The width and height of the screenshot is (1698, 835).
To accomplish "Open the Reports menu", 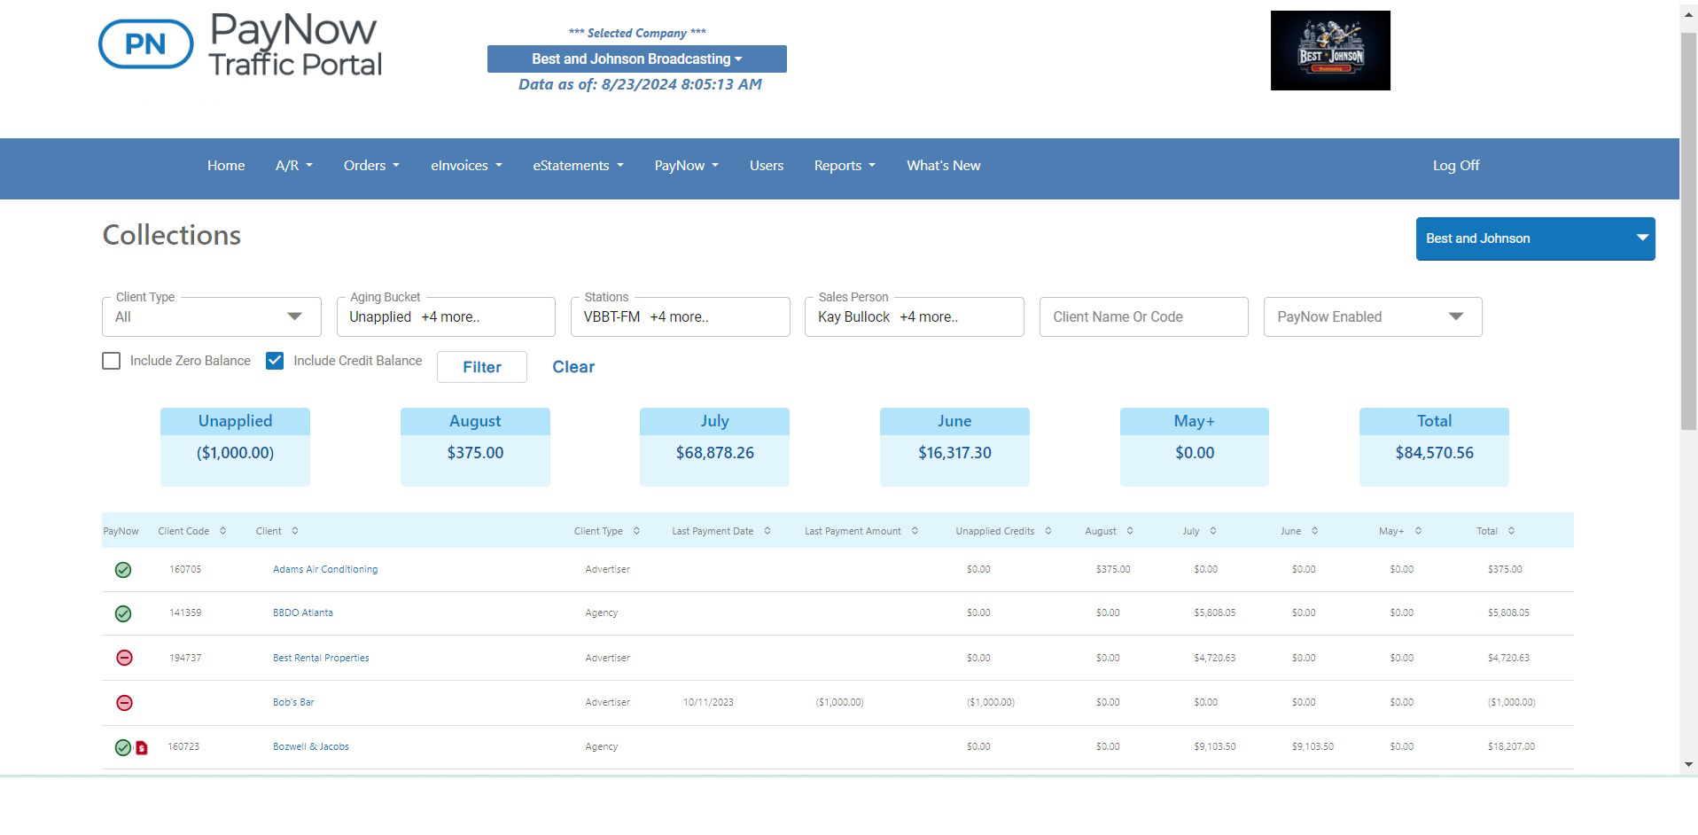I will pyautogui.click(x=845, y=166).
